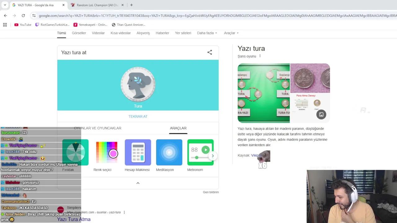Flip the coin again with TEKRAR AT
Viewport: 397px width, 223px height.
[138, 116]
